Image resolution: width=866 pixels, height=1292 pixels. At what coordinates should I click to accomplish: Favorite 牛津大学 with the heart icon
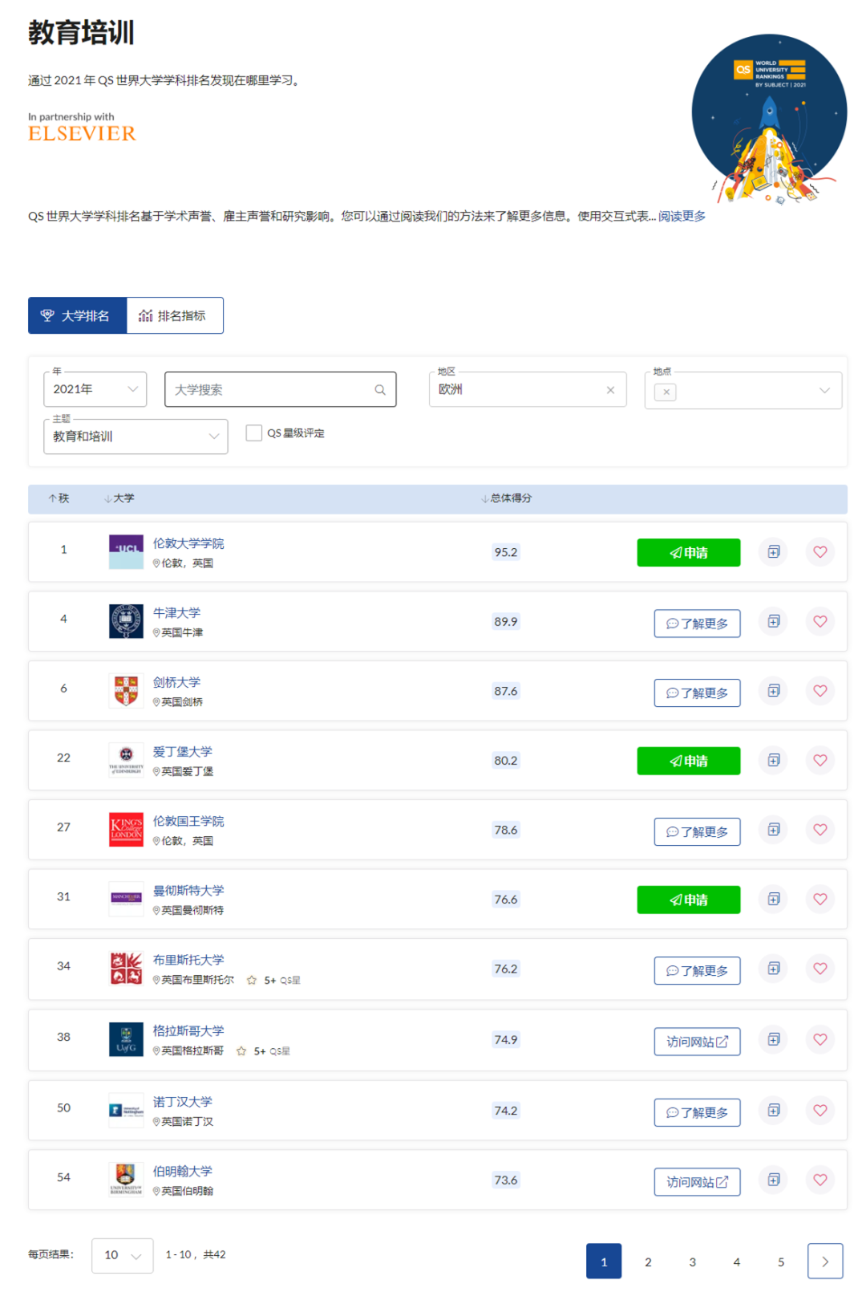819,621
